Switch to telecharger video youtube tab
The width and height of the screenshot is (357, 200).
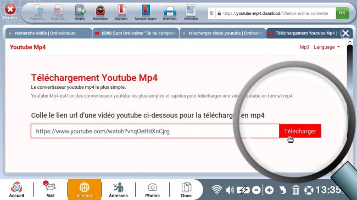click(222, 33)
